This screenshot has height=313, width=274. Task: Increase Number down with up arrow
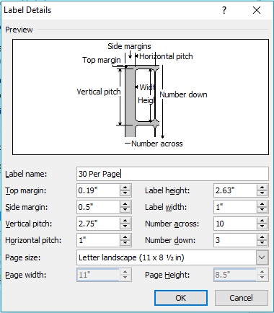[262, 237]
